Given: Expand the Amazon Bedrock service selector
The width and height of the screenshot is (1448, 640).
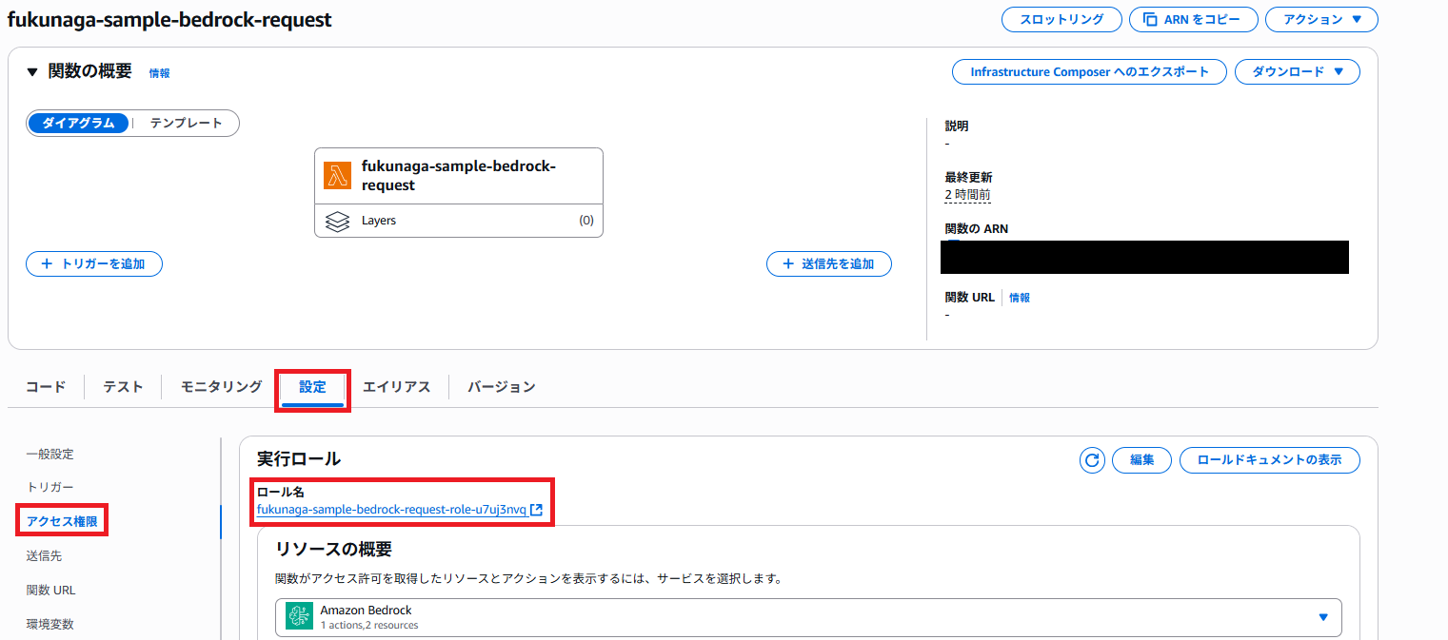Looking at the screenshot, I should tap(808, 617).
